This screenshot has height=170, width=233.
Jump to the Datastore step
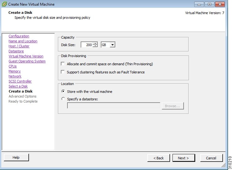[x=16, y=51]
